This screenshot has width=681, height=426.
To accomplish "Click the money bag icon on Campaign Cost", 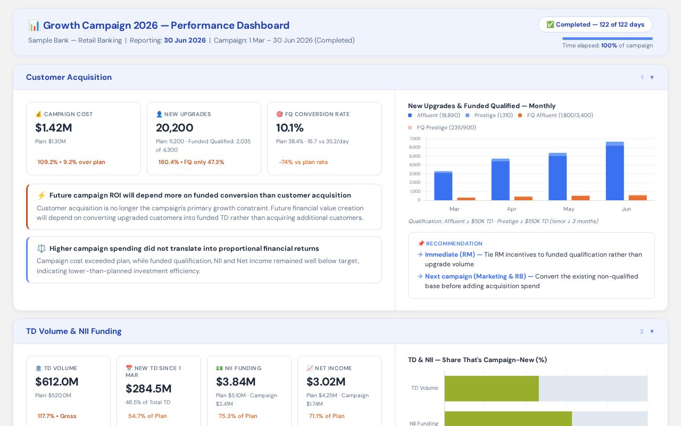I will pyautogui.click(x=38, y=114).
